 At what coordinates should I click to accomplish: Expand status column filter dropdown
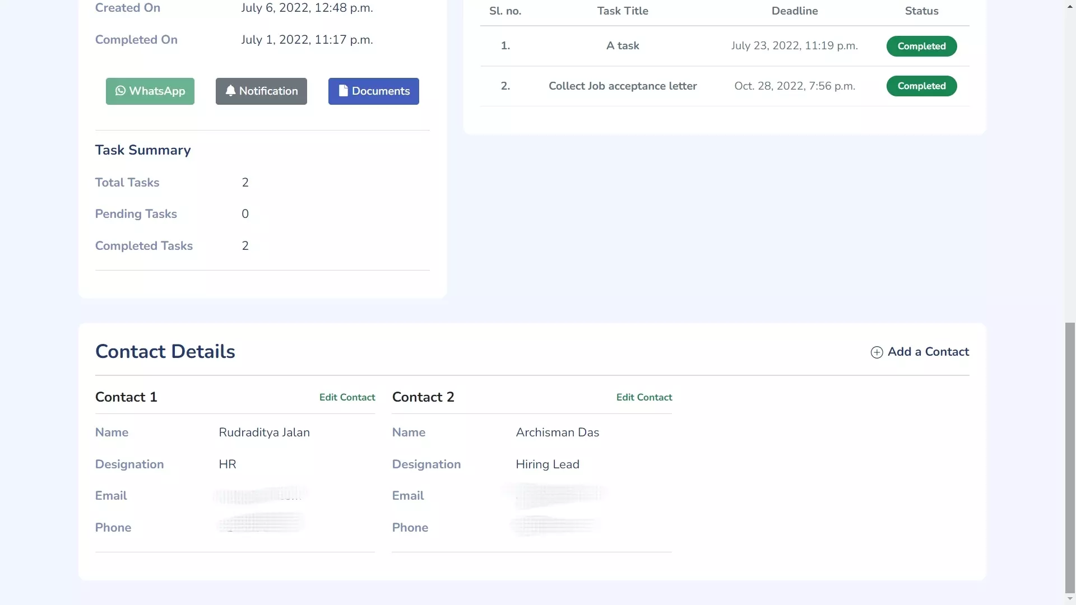(x=921, y=10)
